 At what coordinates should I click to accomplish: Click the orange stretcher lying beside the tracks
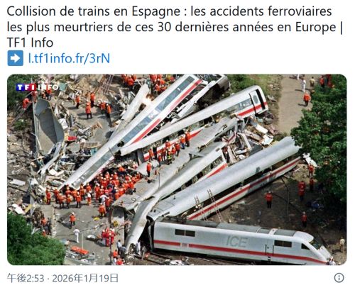coord(80,250)
